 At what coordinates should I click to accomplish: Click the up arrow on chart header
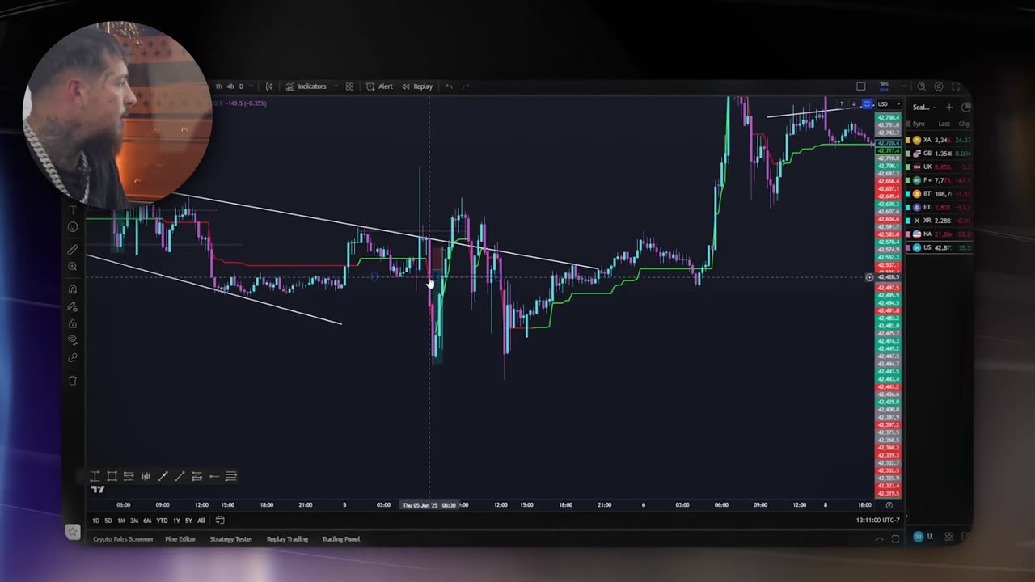841,104
